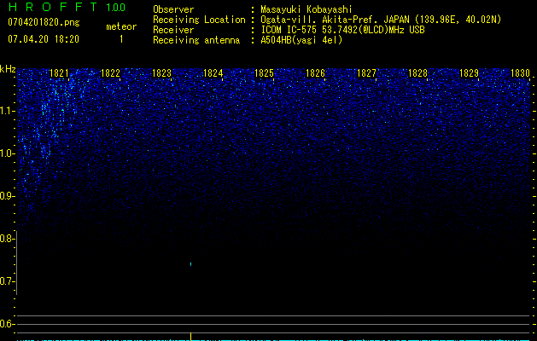Click the Receiver field label
This screenshot has height=341, width=537.
pos(173,30)
